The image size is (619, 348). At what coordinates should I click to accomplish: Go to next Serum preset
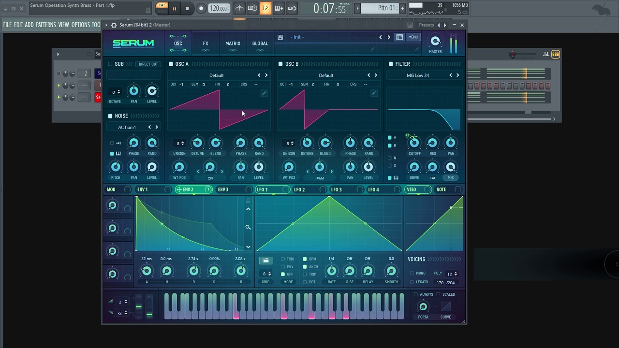pos(388,37)
